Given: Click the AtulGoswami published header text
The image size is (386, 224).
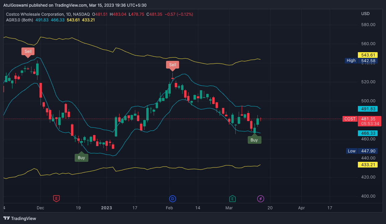Looking at the screenshot, I should point(75,5).
